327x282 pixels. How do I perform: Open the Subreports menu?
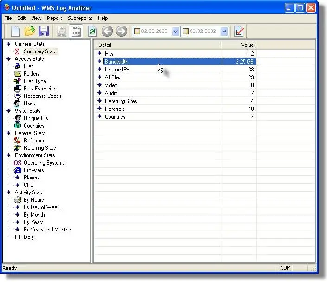80,18
